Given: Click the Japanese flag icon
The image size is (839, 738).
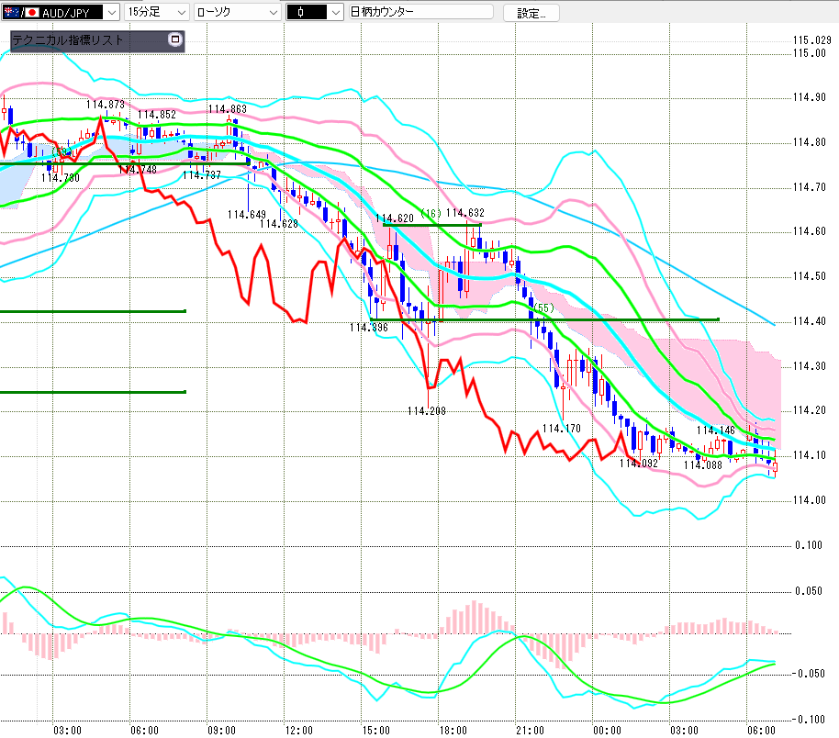Looking at the screenshot, I should pyautogui.click(x=32, y=12).
